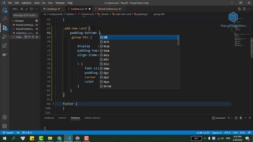Open the File menu
The image size is (253, 142).
[10, 3]
